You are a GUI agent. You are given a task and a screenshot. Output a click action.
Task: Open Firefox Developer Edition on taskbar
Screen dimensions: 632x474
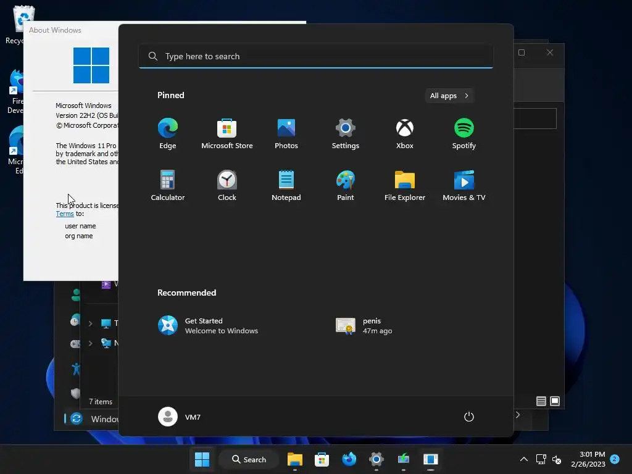(x=349, y=459)
